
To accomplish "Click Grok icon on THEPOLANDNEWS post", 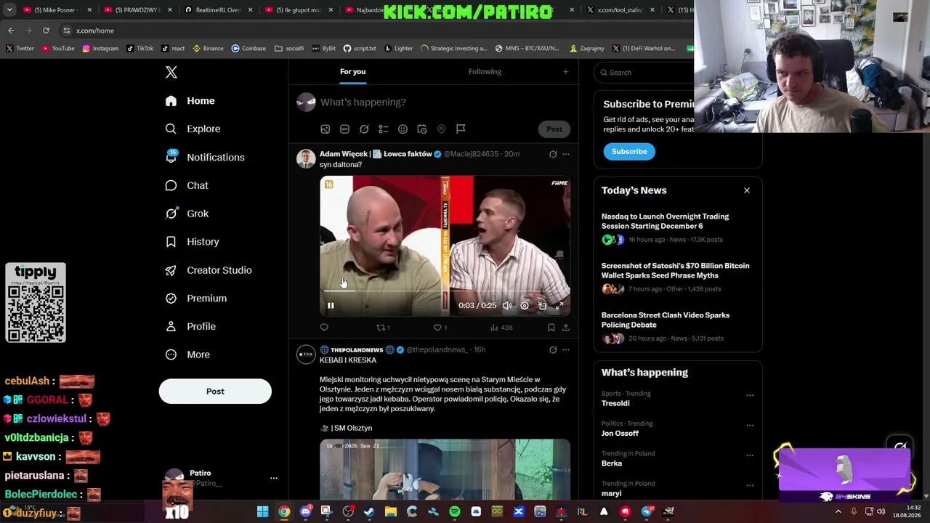I will tap(553, 349).
